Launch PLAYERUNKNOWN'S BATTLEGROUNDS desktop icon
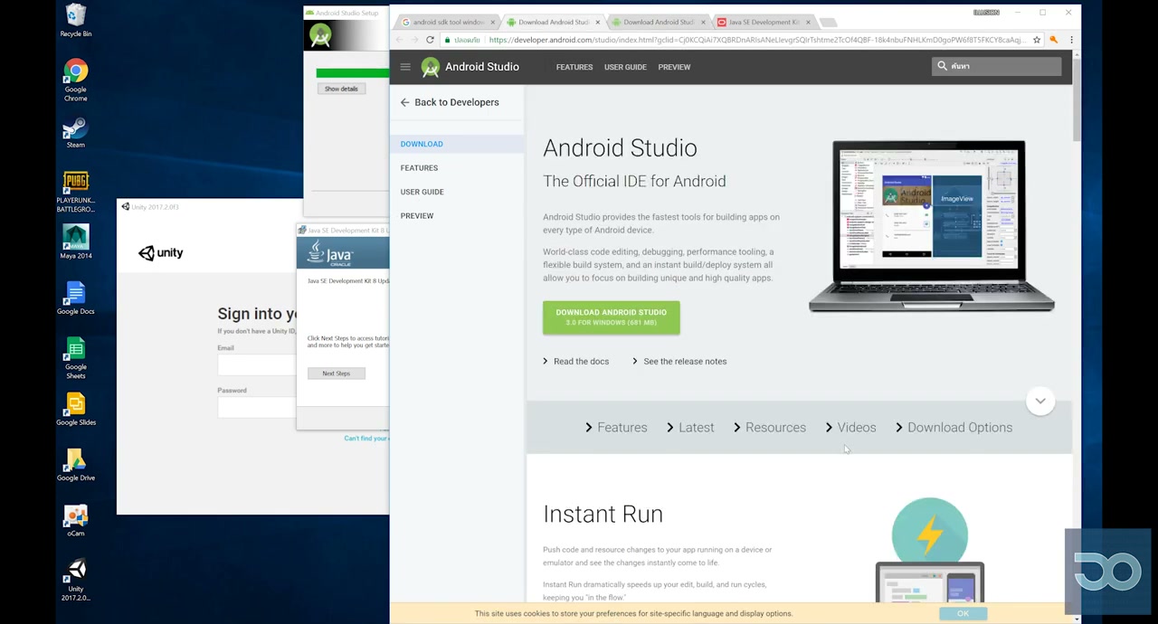The height and width of the screenshot is (624, 1158). pyautogui.click(x=75, y=193)
